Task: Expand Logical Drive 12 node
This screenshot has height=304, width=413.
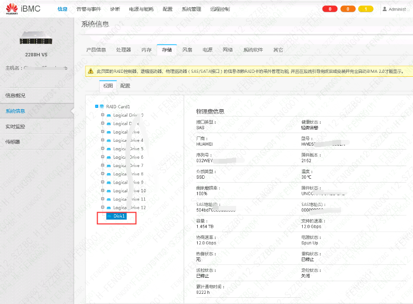Action: click(x=103, y=207)
